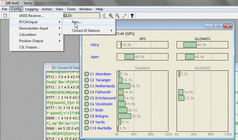Click the IO: Closest 10 Stations window icon
The height and width of the screenshot is (140, 238).
(x=49, y=68)
